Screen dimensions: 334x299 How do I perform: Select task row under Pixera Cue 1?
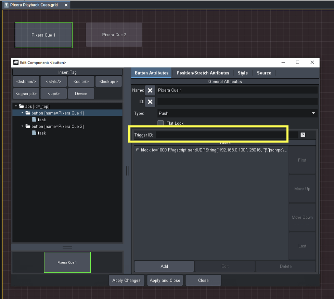click(x=67, y=120)
